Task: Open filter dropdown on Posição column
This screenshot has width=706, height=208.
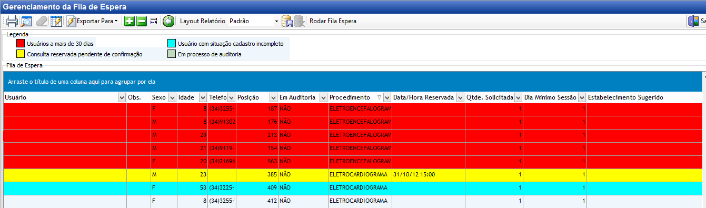Action: pos(273,97)
